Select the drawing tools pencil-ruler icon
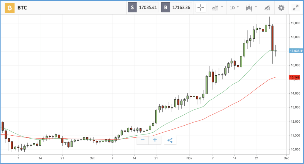 pyautogui.click(x=267, y=8)
